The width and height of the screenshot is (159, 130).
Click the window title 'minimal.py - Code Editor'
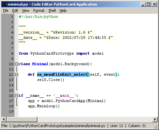click(52, 4)
